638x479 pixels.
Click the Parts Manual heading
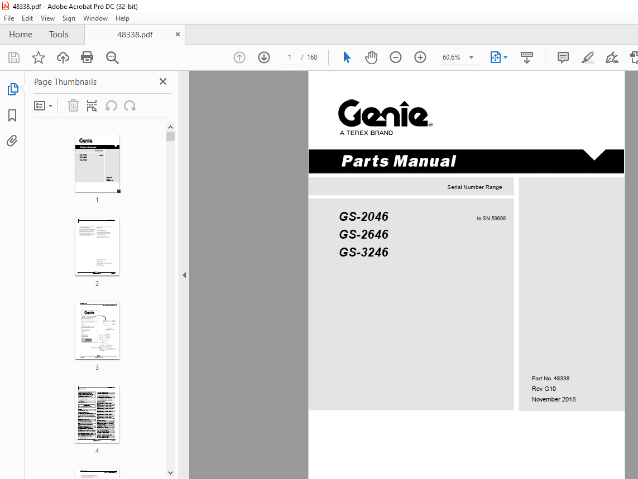coord(399,161)
